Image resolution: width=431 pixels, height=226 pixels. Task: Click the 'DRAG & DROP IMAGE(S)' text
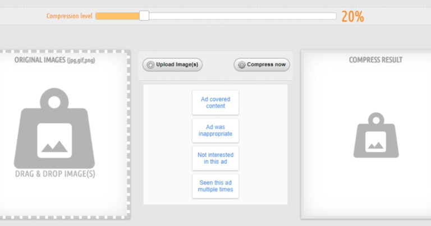click(x=55, y=174)
